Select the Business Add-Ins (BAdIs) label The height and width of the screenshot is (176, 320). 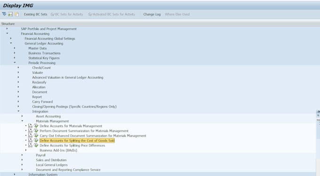point(58,151)
